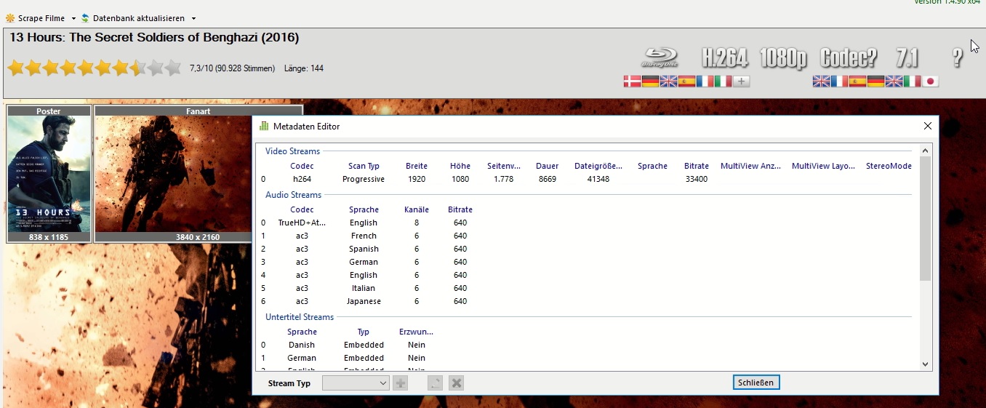Click the Scan Typ column header
This screenshot has height=408, width=986.
(x=364, y=166)
